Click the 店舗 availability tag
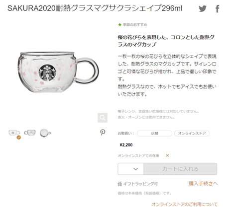This screenshot has width=227, height=216. [x=154, y=134]
